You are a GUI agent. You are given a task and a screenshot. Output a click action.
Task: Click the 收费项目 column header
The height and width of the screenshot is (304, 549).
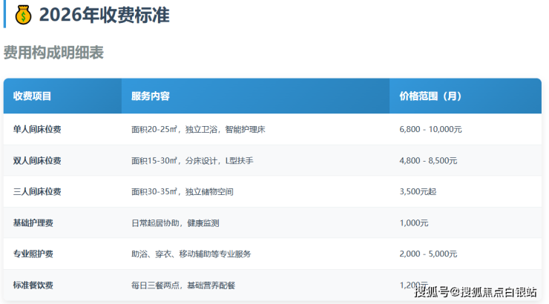coord(33,96)
